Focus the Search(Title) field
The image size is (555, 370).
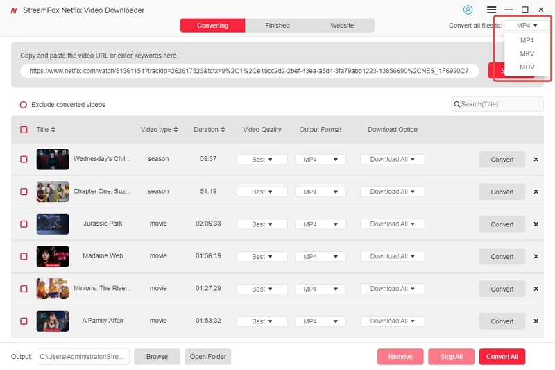pos(497,104)
